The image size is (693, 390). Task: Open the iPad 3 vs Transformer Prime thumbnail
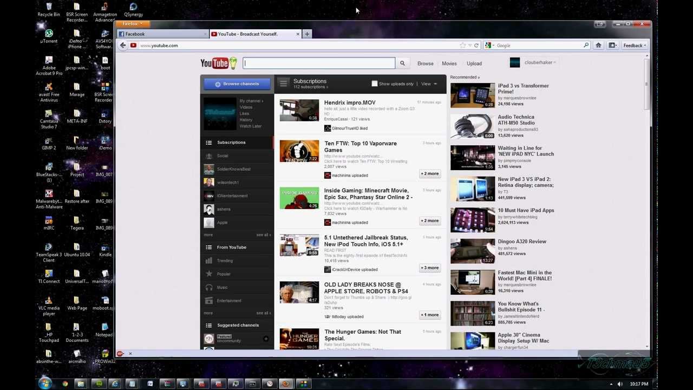tap(473, 95)
